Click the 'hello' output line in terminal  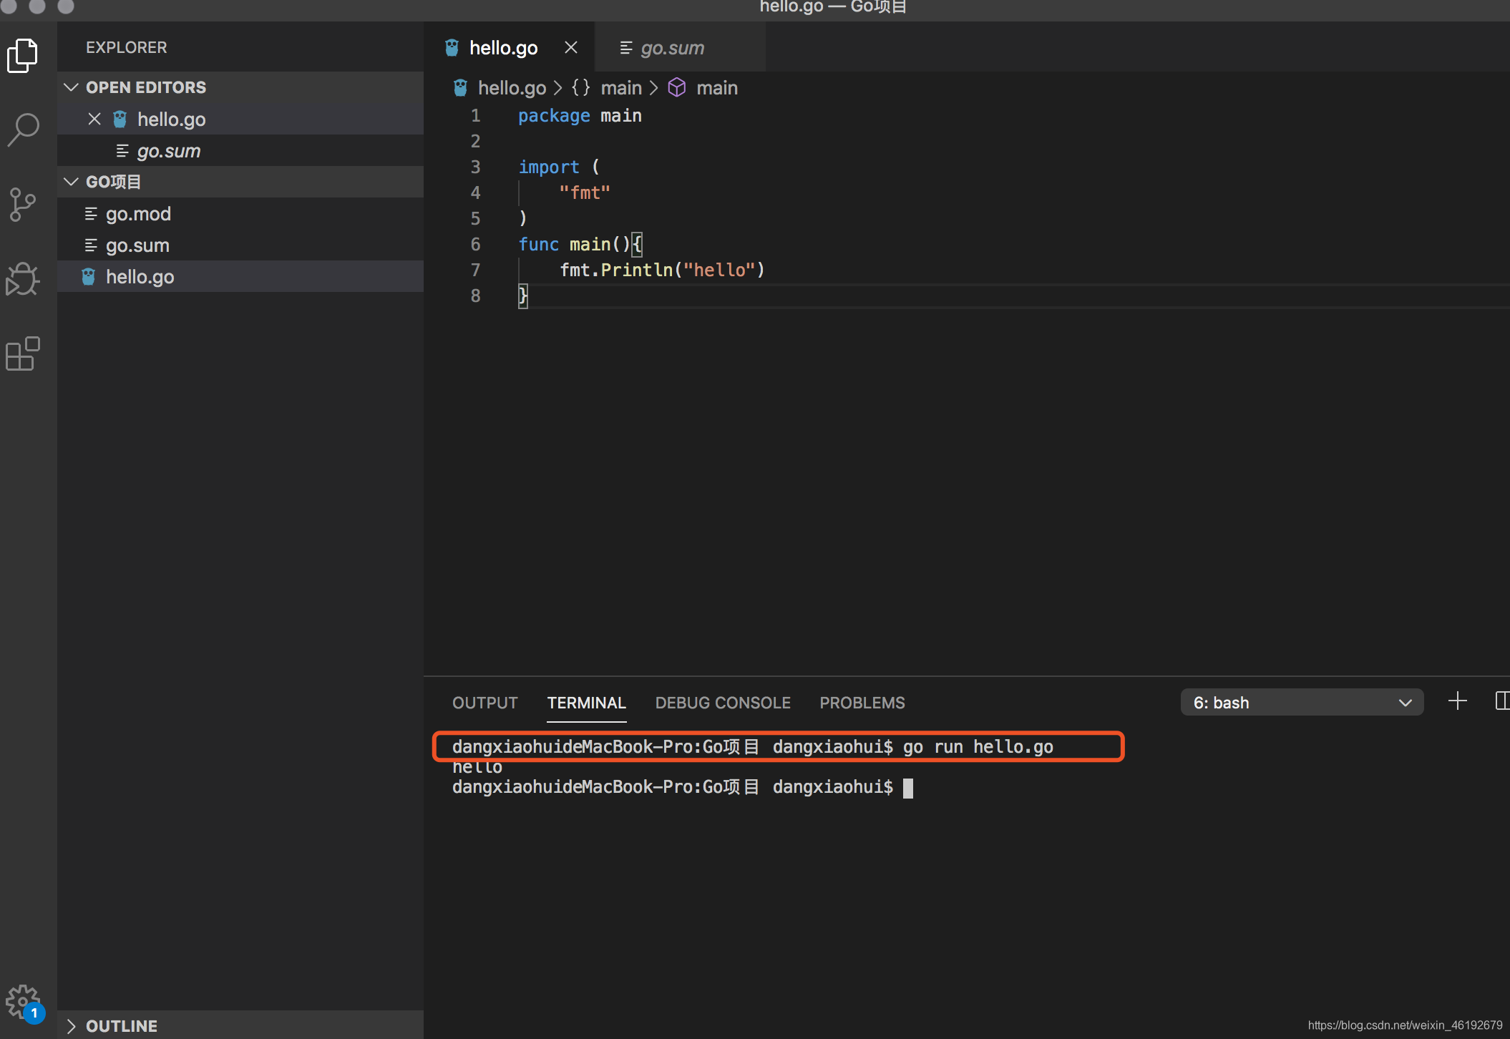[477, 767]
